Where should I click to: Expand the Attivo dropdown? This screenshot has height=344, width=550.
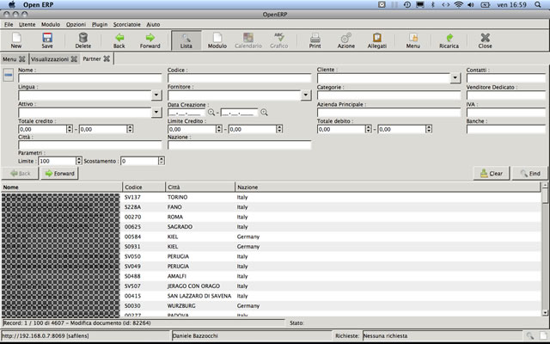(156, 112)
